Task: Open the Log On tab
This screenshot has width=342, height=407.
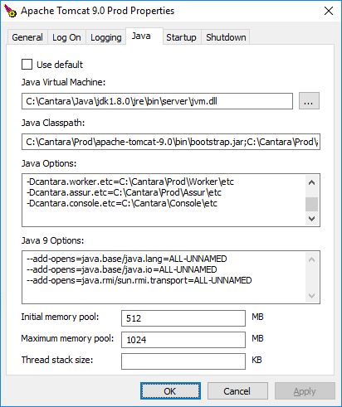Action: click(x=66, y=37)
